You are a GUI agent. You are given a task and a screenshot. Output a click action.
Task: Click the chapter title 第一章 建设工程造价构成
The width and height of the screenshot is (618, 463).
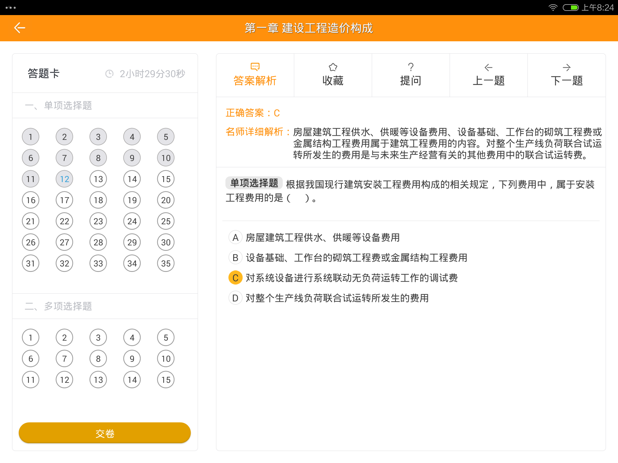coord(309,28)
